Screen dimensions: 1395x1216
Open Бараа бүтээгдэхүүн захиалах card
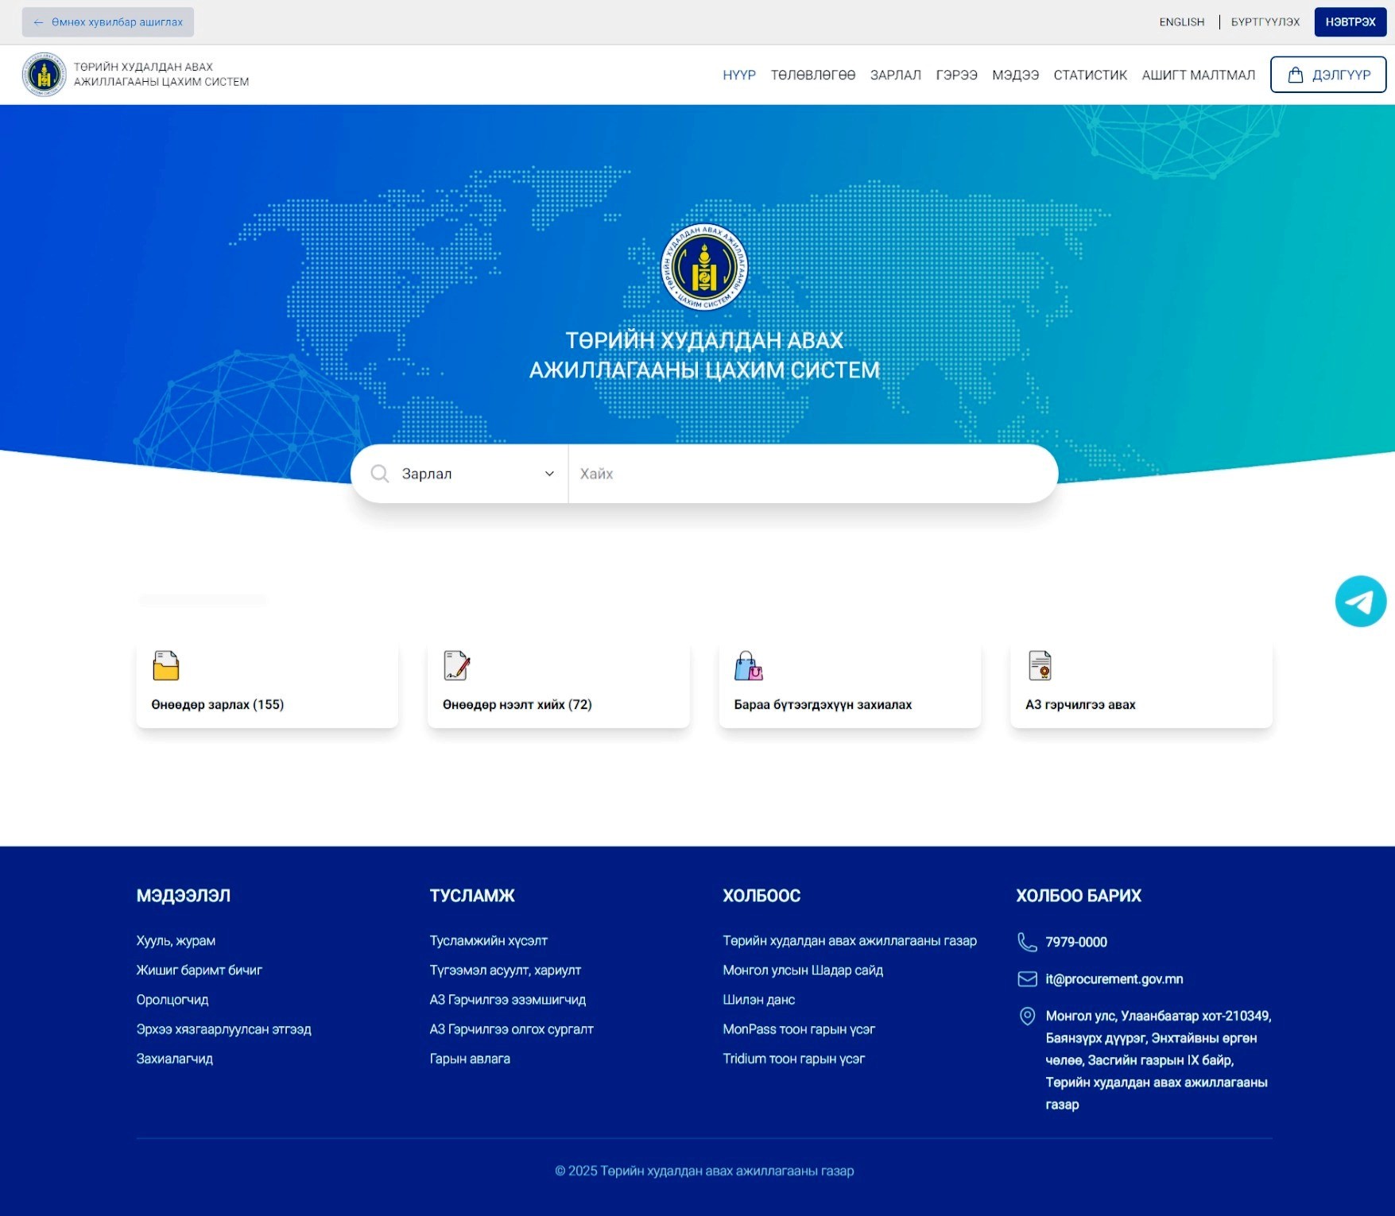[850, 685]
